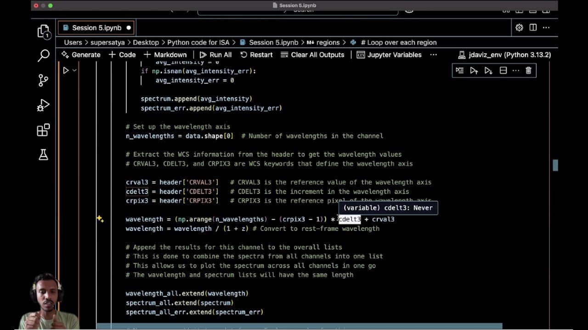
Task: Open the Extensions view
Action: point(43,130)
